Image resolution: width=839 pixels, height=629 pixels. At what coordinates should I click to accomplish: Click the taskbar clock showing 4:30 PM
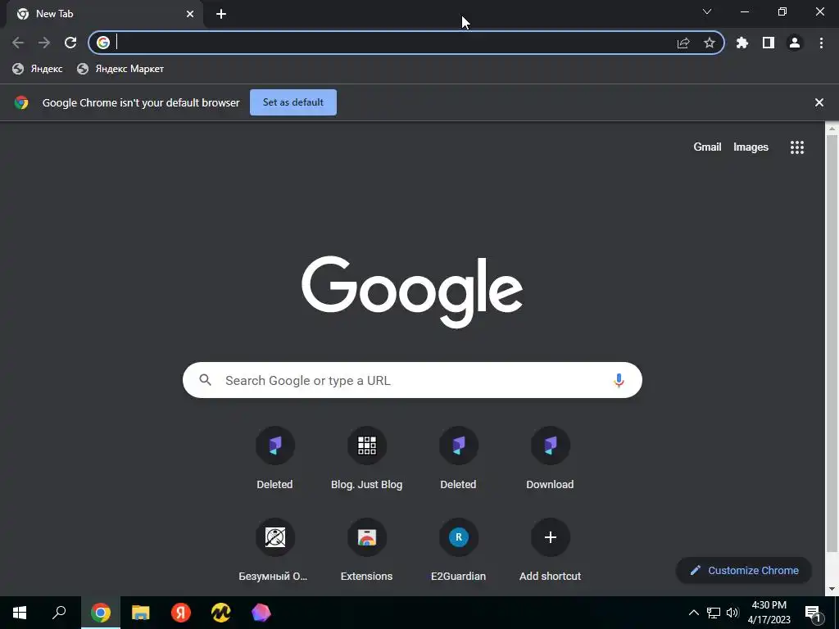click(769, 613)
